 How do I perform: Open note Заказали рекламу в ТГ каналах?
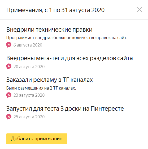click(x=49, y=80)
